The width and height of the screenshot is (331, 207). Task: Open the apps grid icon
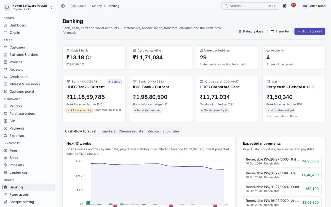285,6
